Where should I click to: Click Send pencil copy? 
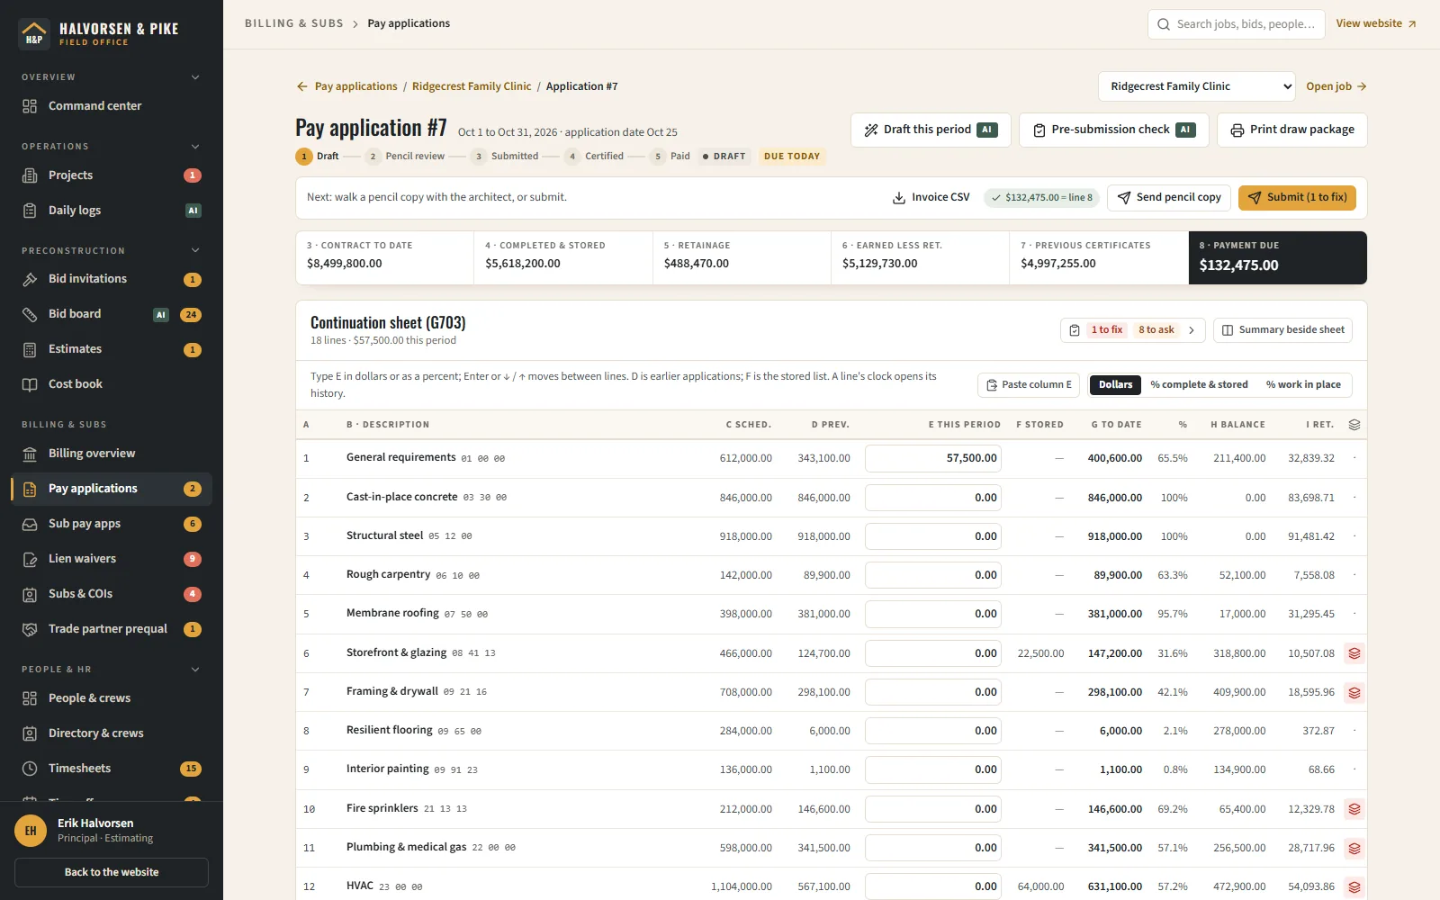[1169, 198]
